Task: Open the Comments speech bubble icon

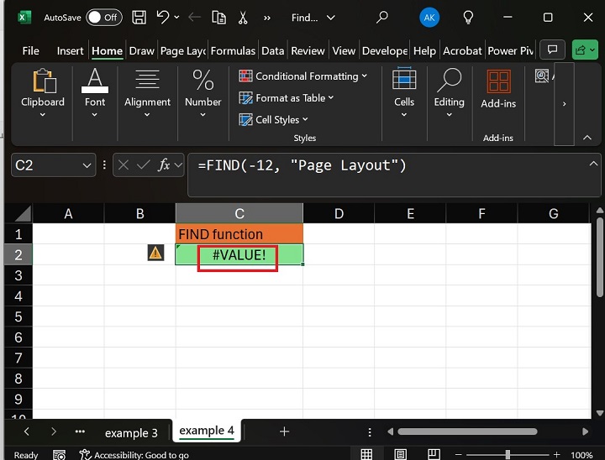Action: tap(552, 50)
